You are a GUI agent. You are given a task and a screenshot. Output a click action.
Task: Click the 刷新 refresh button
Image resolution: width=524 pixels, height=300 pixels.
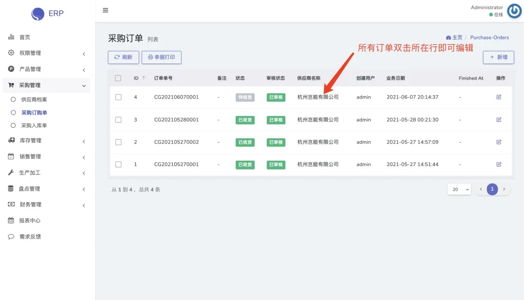[x=123, y=57]
